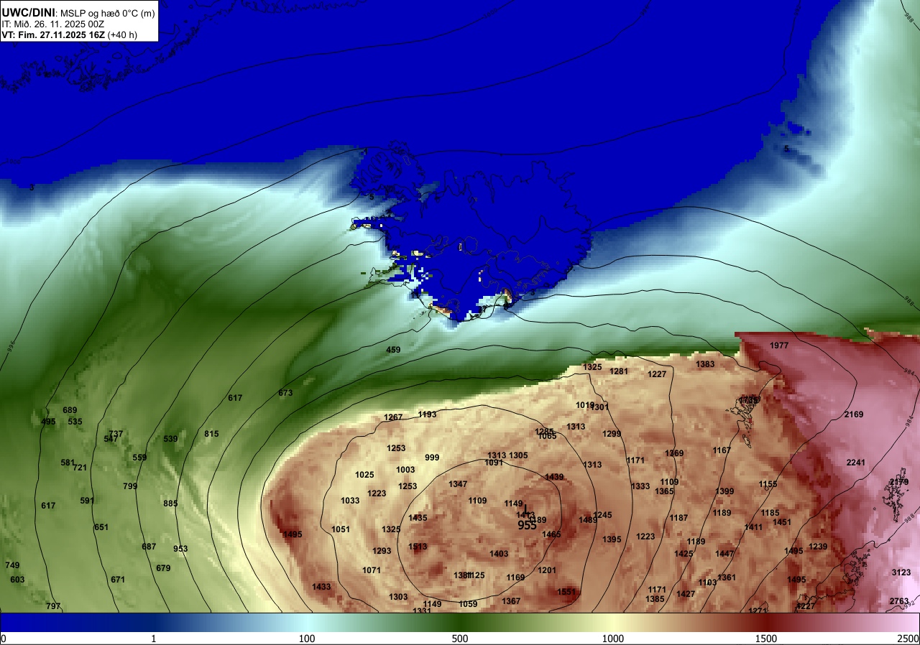Click the 1000 label on the color scale
The width and height of the screenshot is (920, 645).
click(613, 639)
